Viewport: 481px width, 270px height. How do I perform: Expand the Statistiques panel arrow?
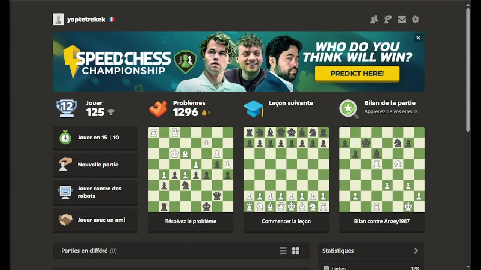[416, 251]
